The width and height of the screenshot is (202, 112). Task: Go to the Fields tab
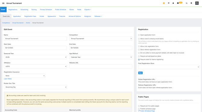point(79,10)
